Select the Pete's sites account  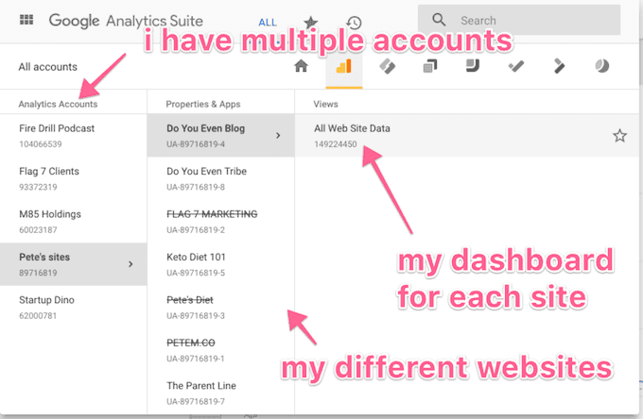click(x=74, y=264)
